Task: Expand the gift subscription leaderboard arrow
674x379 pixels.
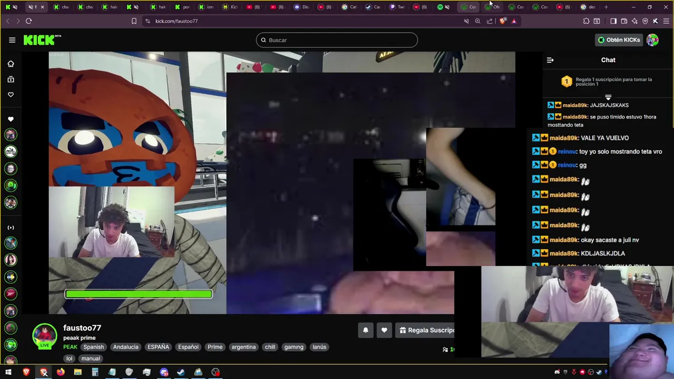Action: pyautogui.click(x=608, y=97)
